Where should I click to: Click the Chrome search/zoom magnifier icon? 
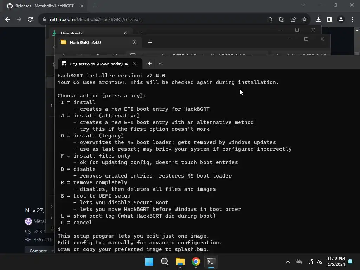pyautogui.click(x=270, y=20)
